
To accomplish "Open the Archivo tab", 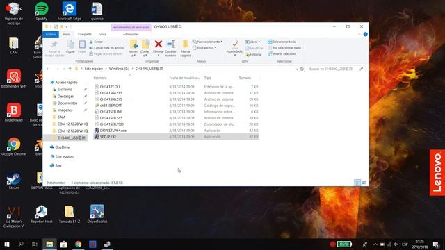I will point(51,34).
